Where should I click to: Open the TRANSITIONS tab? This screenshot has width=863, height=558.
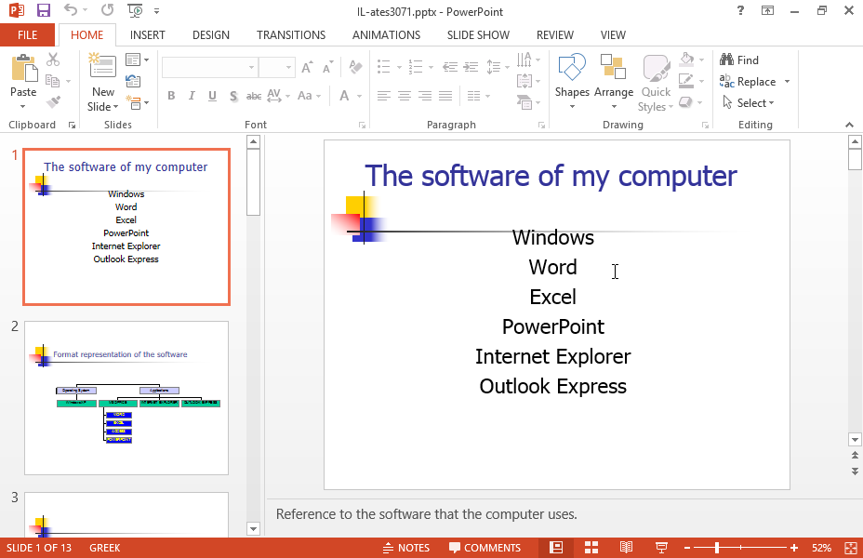[x=291, y=34]
